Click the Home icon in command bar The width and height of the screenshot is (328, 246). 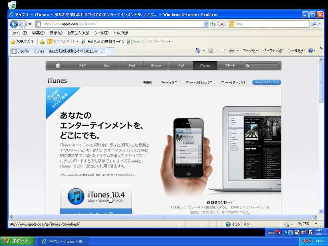pyautogui.click(x=198, y=50)
